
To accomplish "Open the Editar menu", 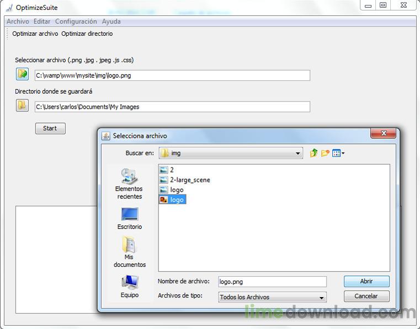I will coord(42,21).
